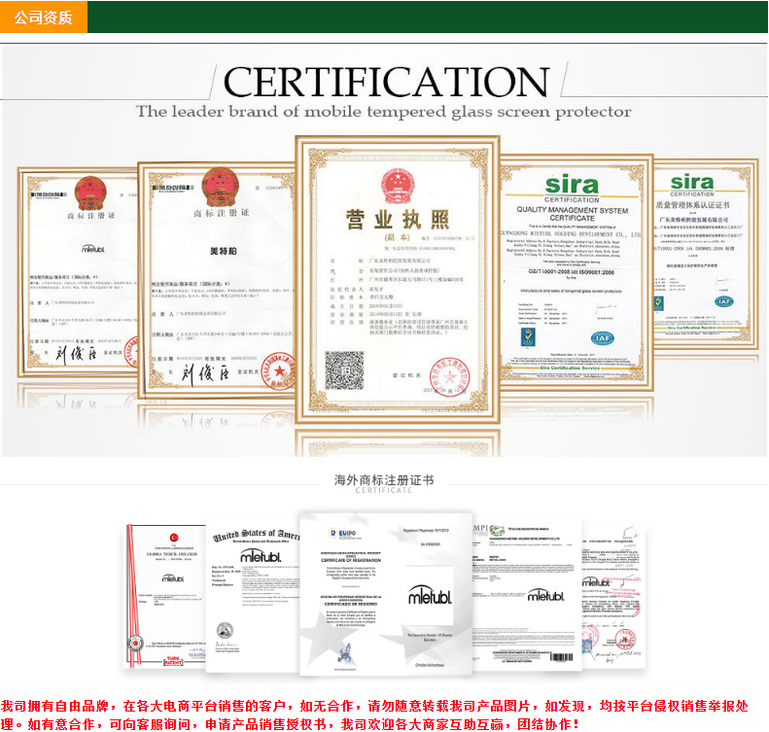
Task: Open the EUIPO certificate of registration
Action: [386, 594]
